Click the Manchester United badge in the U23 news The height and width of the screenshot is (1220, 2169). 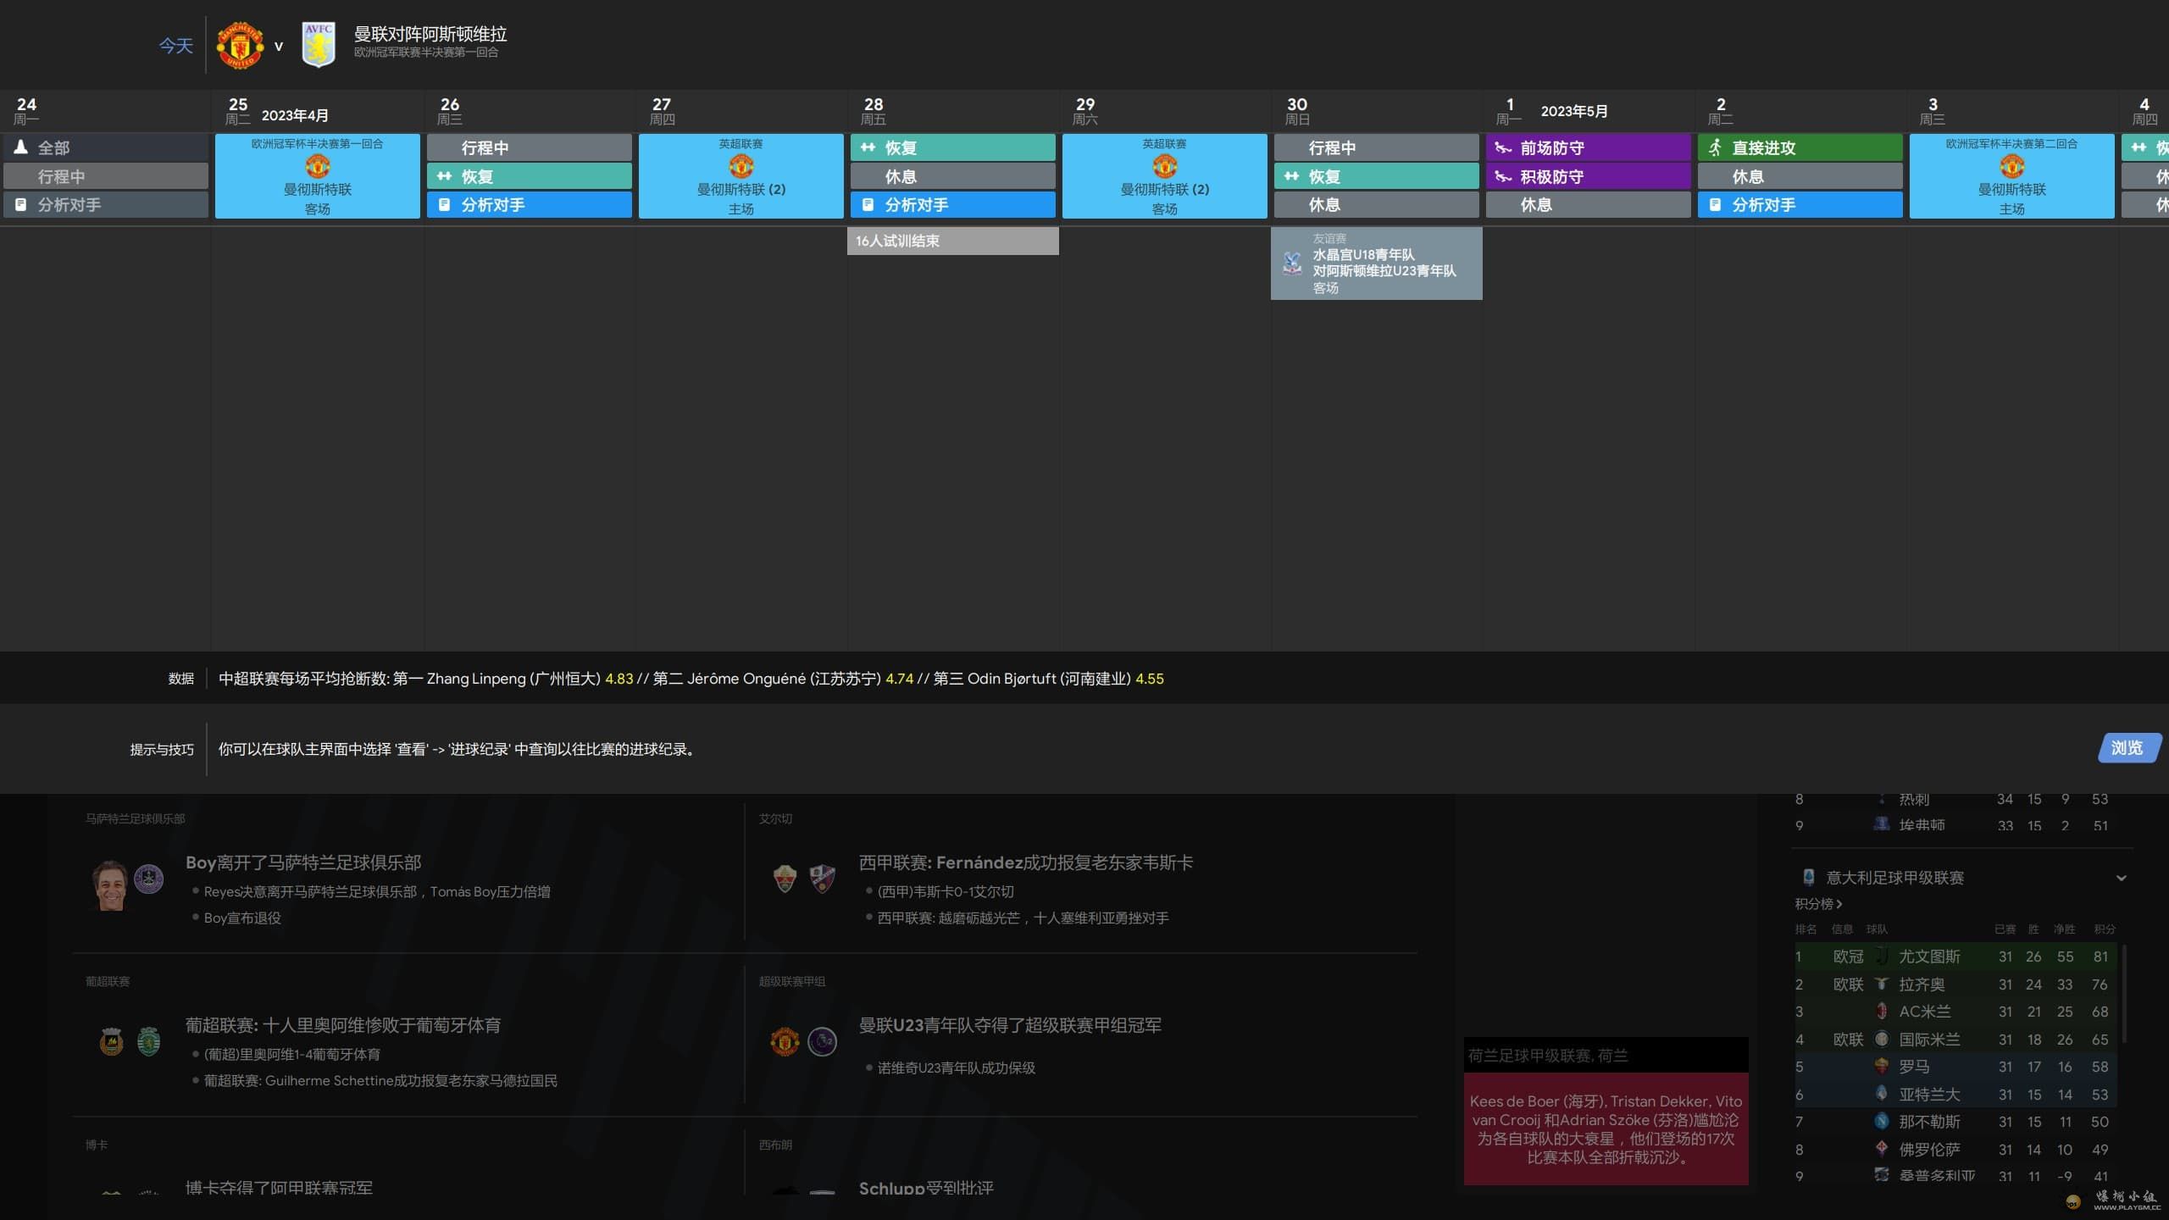tap(785, 1041)
